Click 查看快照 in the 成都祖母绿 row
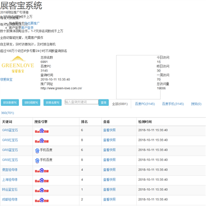 pos(109,200)
